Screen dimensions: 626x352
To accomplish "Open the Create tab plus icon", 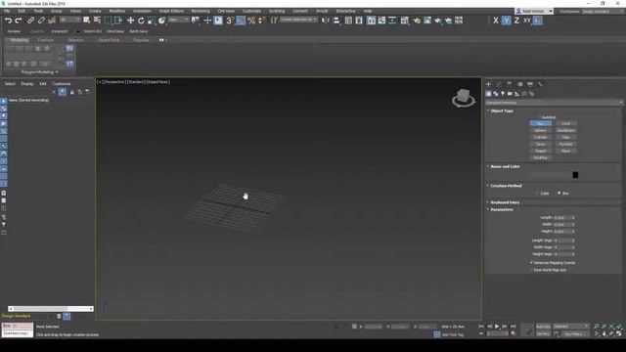I will point(488,84).
